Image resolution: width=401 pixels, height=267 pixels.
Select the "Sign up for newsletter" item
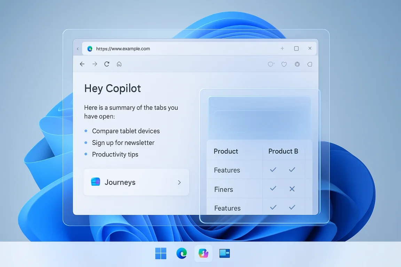pyautogui.click(x=123, y=143)
